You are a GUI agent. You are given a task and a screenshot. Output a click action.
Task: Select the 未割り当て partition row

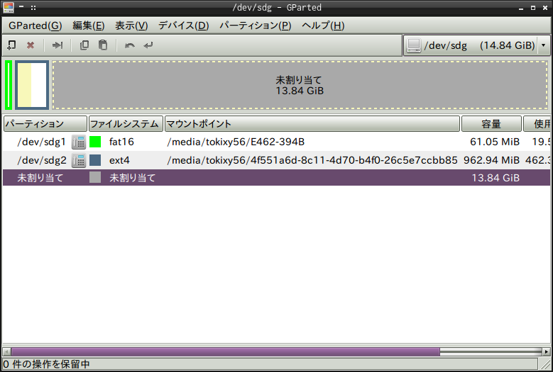pos(277,177)
